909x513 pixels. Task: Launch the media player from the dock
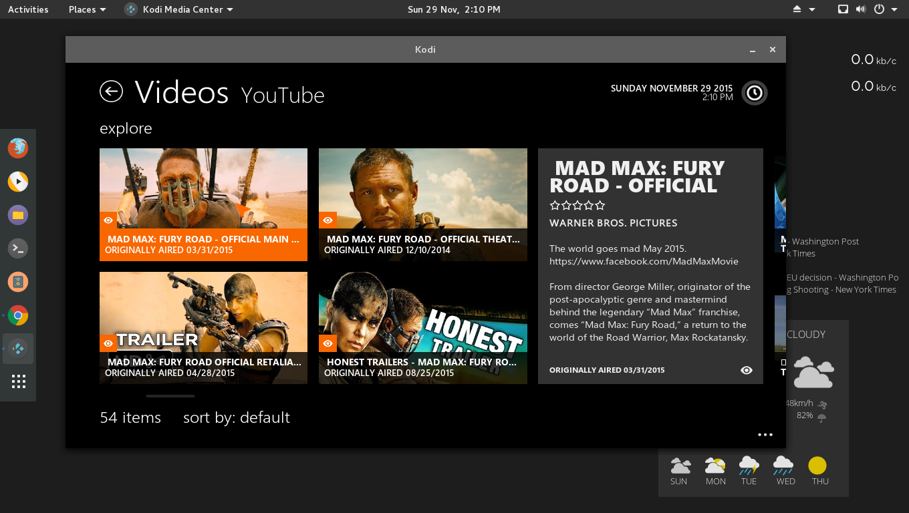coord(18,181)
